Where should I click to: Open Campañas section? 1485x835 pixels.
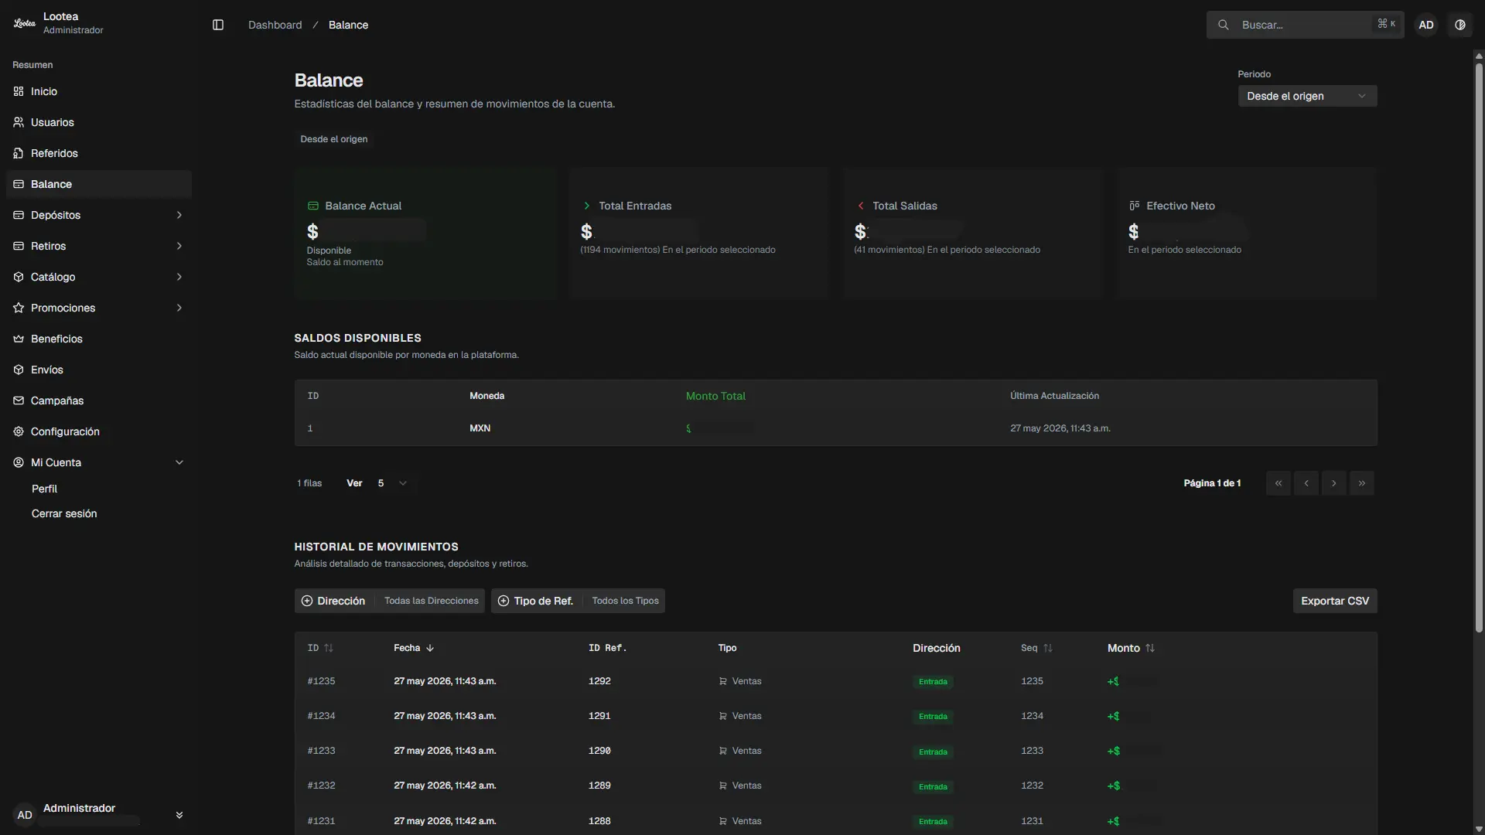point(99,400)
